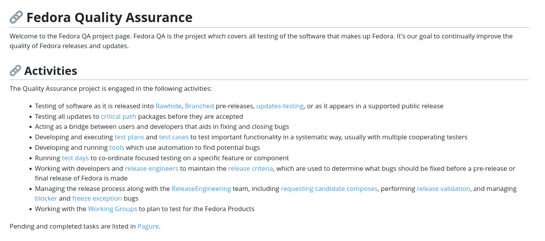Open the Rawhide link
The width and height of the screenshot is (545, 241).
pos(168,106)
